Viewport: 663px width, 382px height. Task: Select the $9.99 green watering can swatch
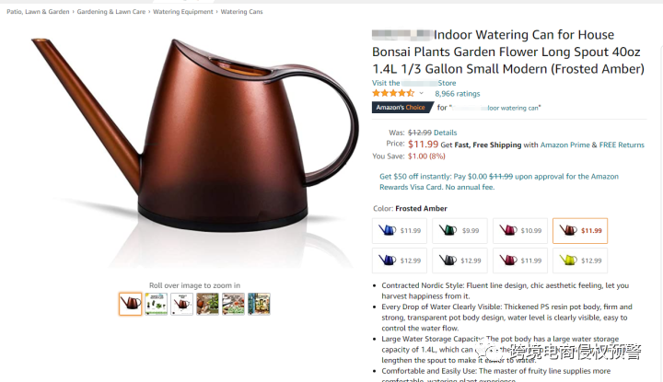point(459,231)
